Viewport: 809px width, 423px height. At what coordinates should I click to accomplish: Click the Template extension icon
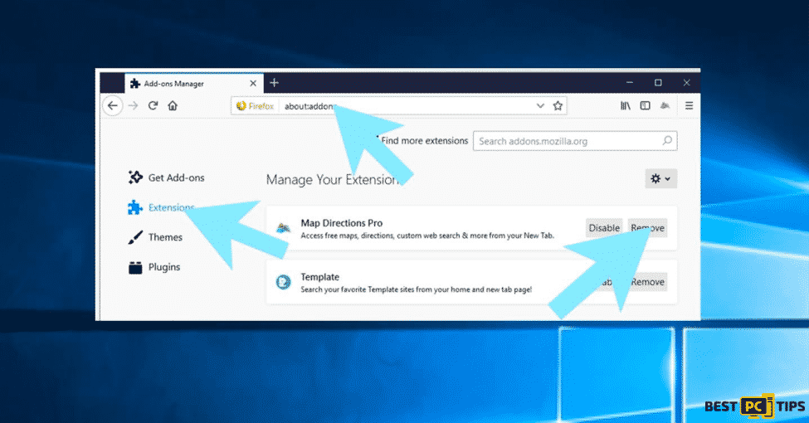click(283, 282)
